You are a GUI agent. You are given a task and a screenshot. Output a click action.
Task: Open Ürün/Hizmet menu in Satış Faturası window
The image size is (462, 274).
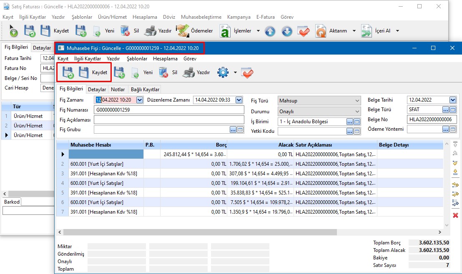pyautogui.click(x=112, y=17)
